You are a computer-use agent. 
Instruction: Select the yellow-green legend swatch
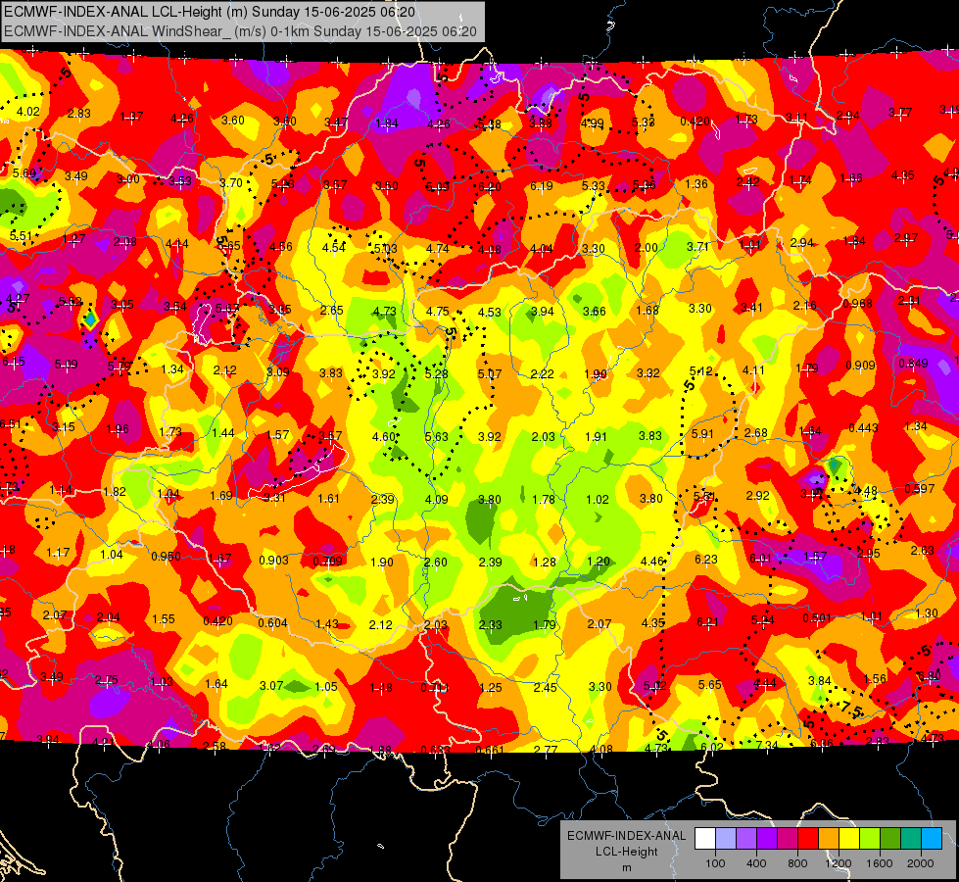point(870,838)
